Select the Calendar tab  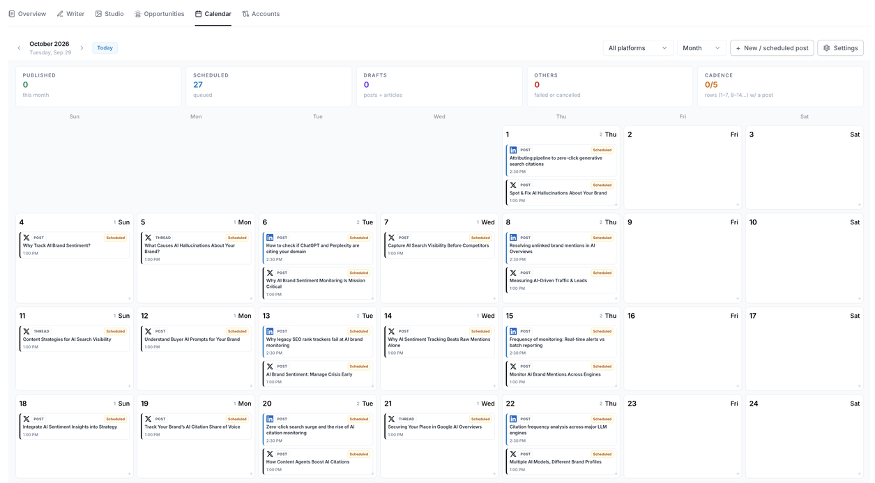pos(213,14)
